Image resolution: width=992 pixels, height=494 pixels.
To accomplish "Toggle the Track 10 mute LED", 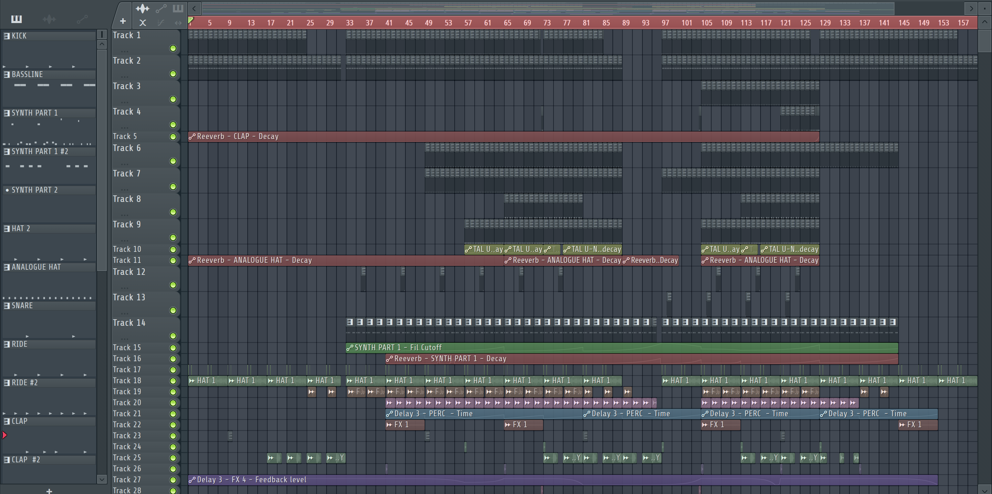I will pos(173,249).
